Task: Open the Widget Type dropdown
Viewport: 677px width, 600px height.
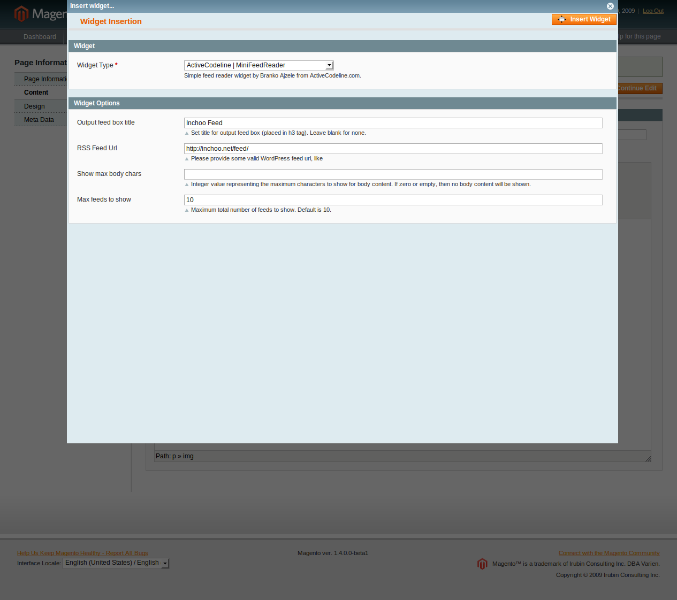Action: pyautogui.click(x=259, y=65)
